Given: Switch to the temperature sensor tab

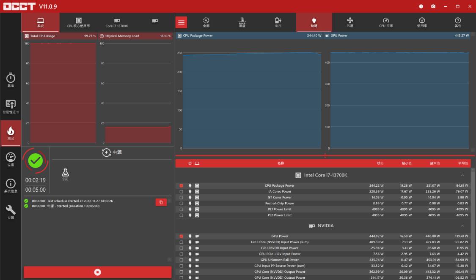Looking at the screenshot, I should 242,22.
